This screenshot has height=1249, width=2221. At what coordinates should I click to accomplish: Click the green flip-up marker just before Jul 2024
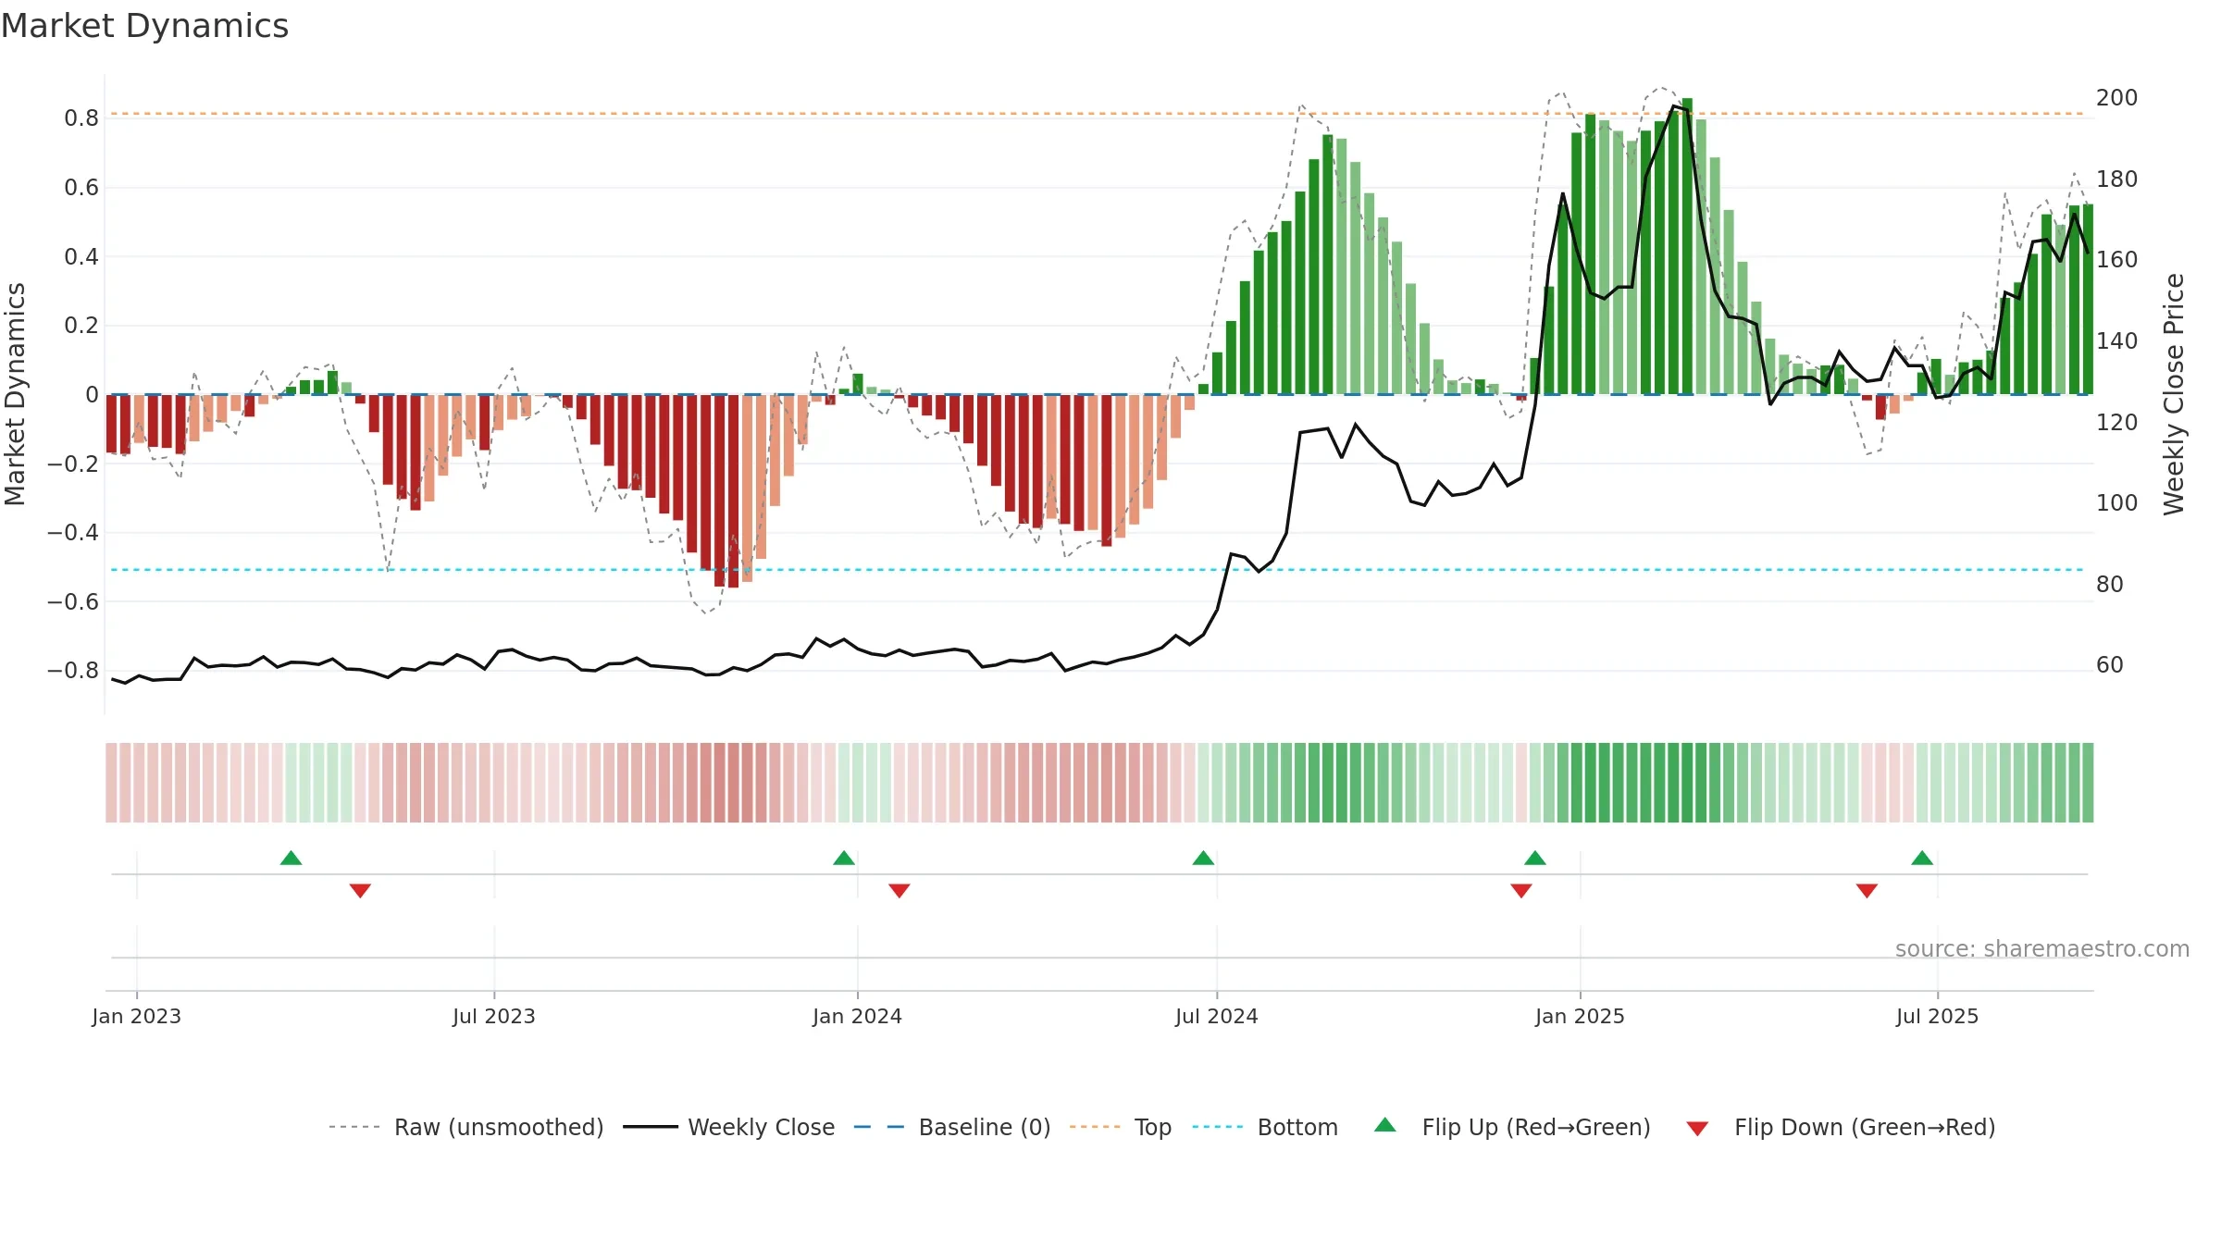(x=1203, y=858)
